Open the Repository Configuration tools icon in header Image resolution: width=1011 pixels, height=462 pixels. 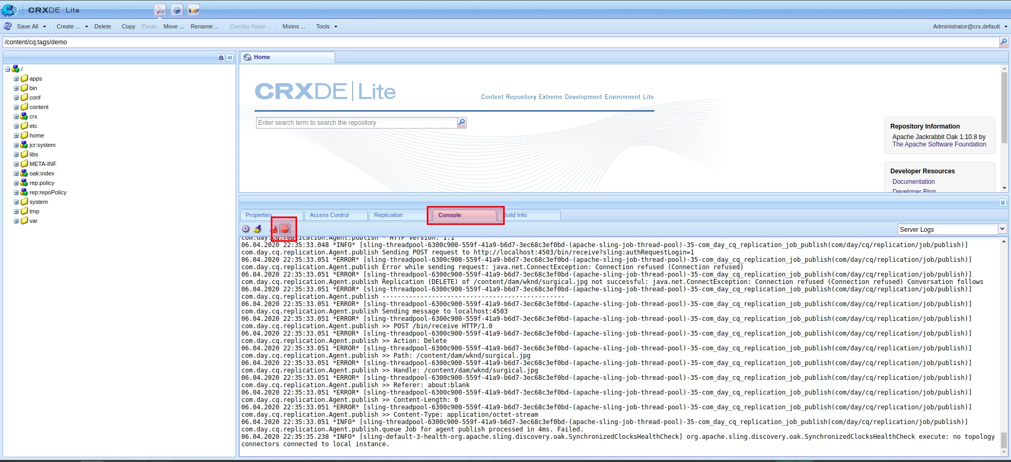(x=160, y=10)
